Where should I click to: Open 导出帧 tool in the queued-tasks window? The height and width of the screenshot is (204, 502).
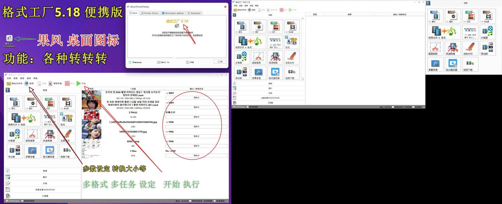pyautogui.click(x=15, y=151)
